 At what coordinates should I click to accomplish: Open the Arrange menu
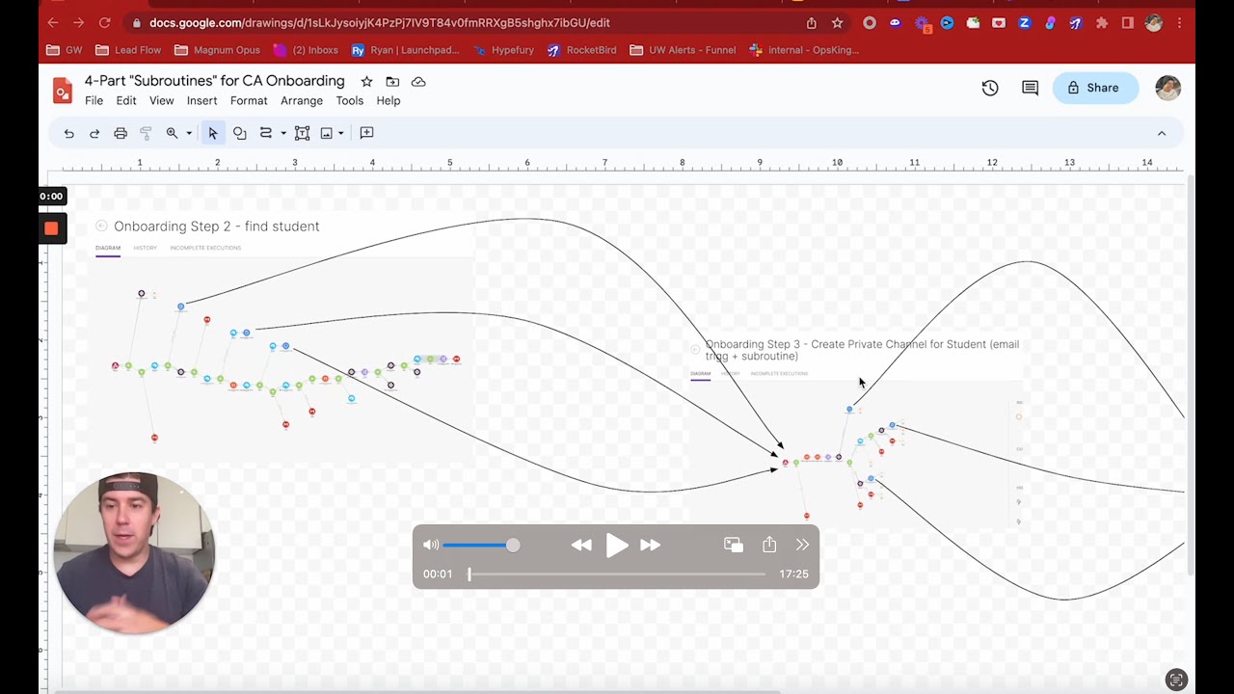pyautogui.click(x=302, y=100)
